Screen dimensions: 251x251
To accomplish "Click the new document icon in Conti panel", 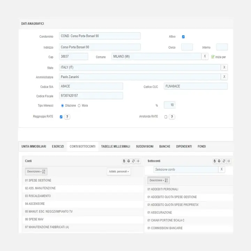I will 124,161.
